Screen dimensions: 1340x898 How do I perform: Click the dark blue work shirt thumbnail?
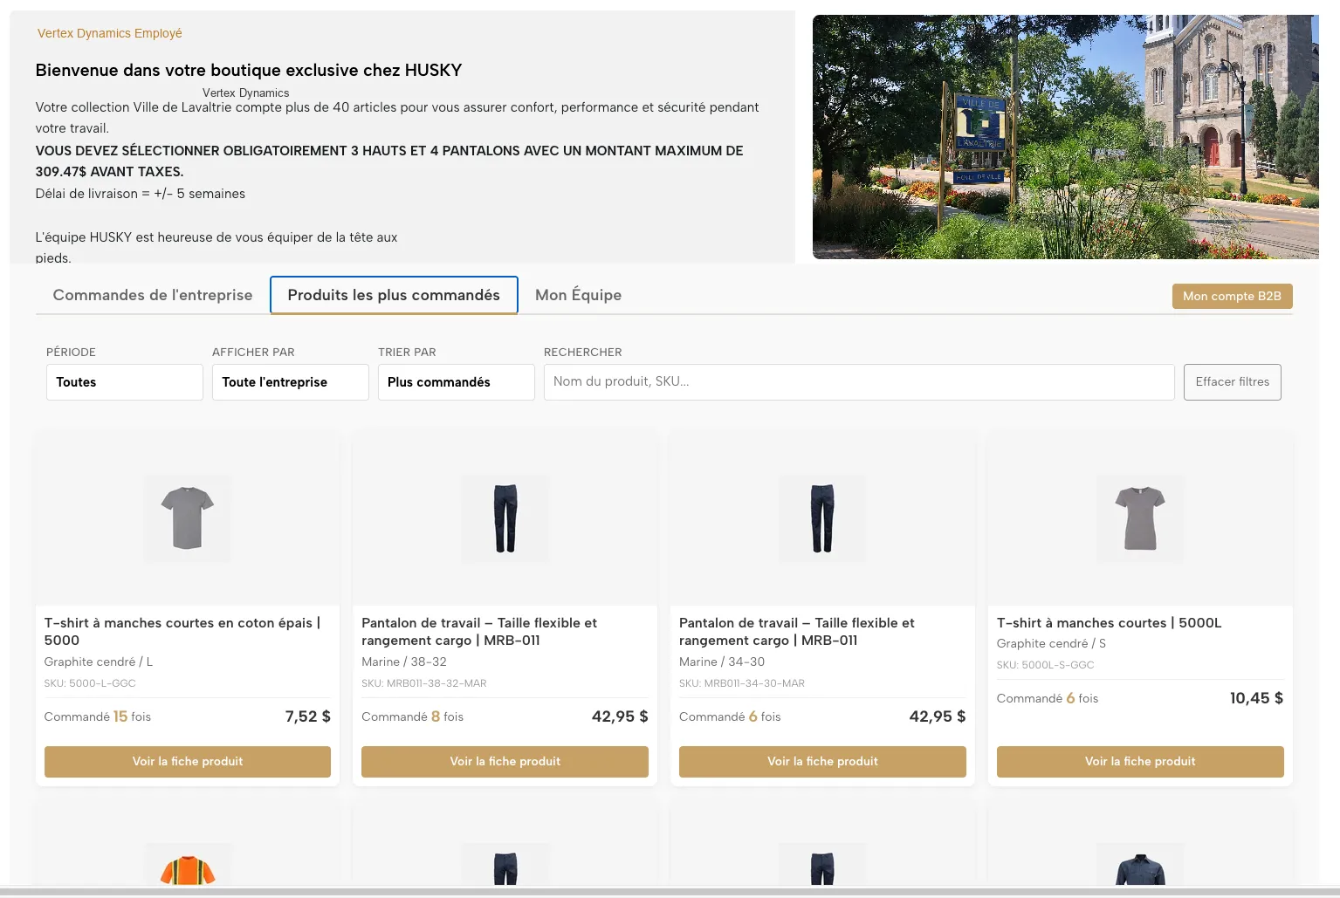(1140, 866)
